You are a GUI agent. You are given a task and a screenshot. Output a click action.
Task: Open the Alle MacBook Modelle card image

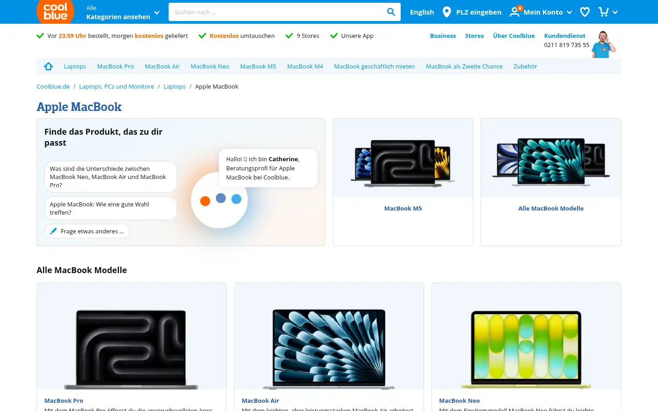551,158
